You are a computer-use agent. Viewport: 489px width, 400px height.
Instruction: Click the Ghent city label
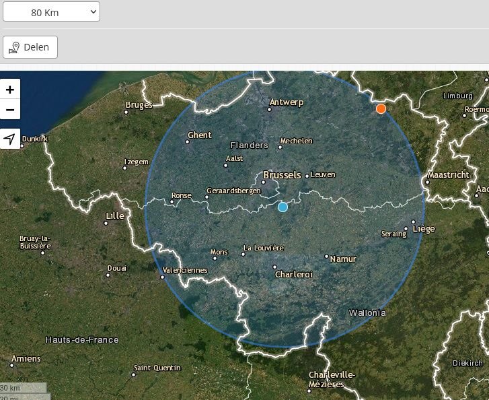point(200,135)
